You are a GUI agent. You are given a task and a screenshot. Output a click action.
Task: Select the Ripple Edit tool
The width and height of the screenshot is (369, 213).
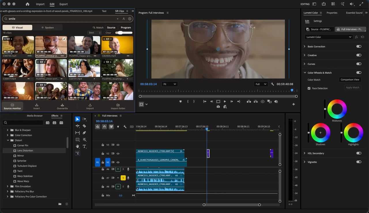[x=78, y=126]
